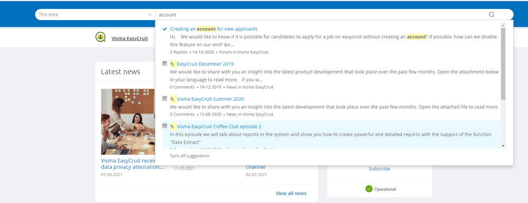Click the solved checkmark beside Creating an account

click(165, 29)
